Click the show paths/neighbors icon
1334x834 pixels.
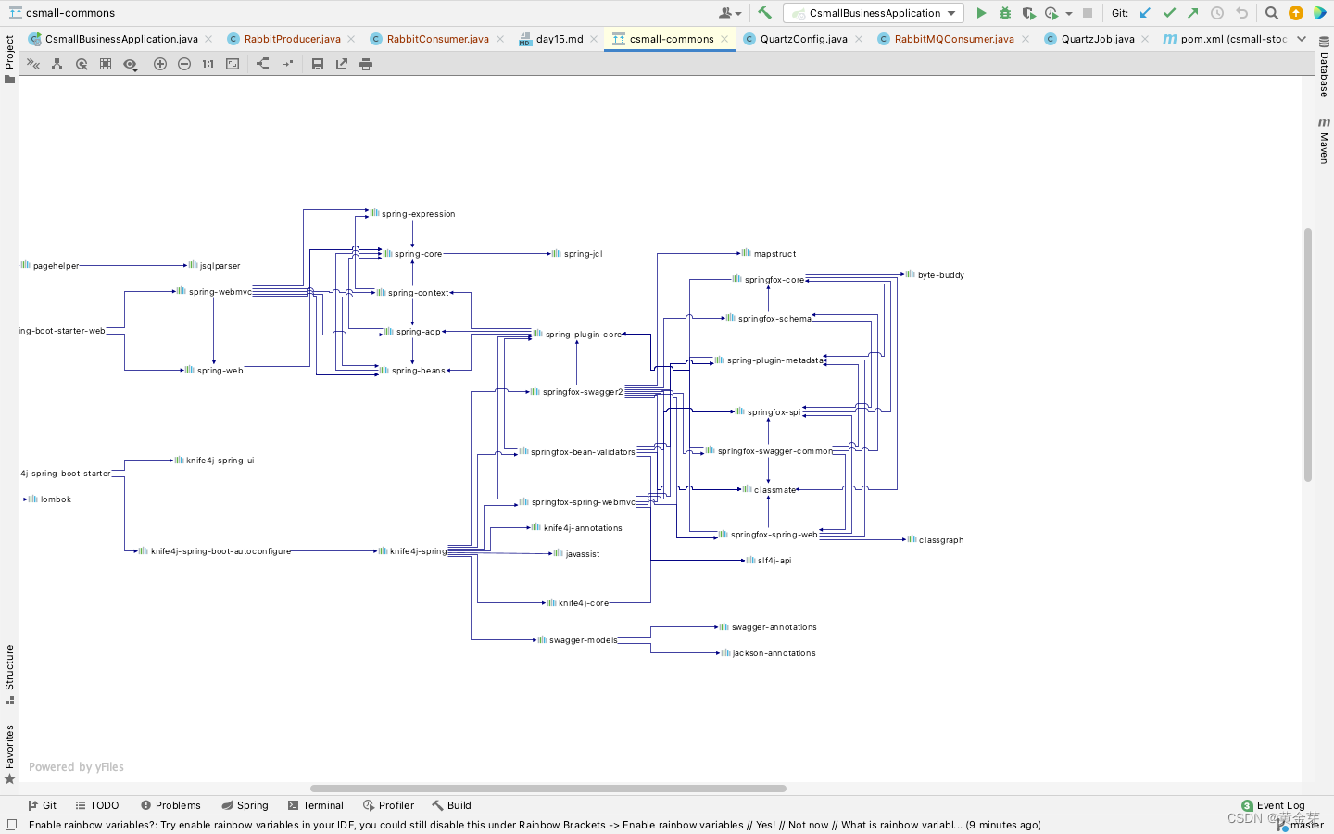coord(57,64)
